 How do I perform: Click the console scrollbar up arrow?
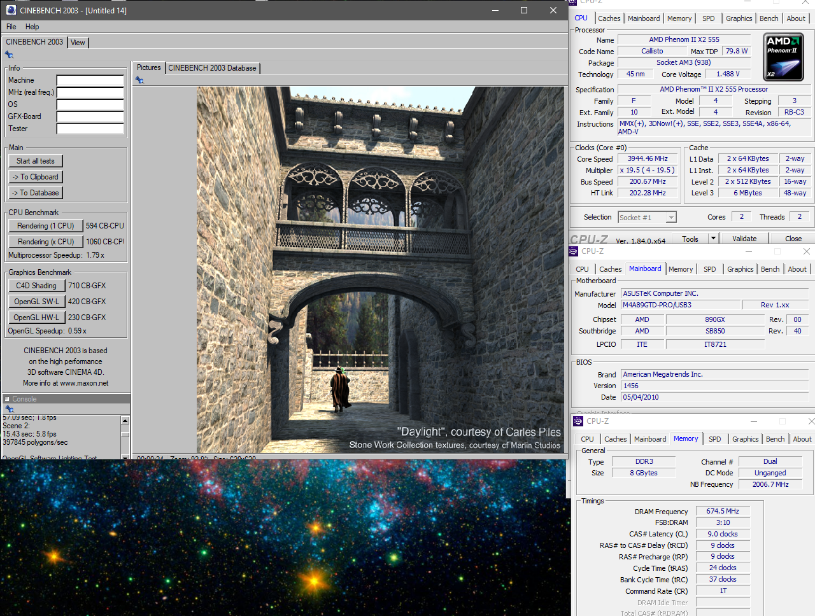[125, 421]
